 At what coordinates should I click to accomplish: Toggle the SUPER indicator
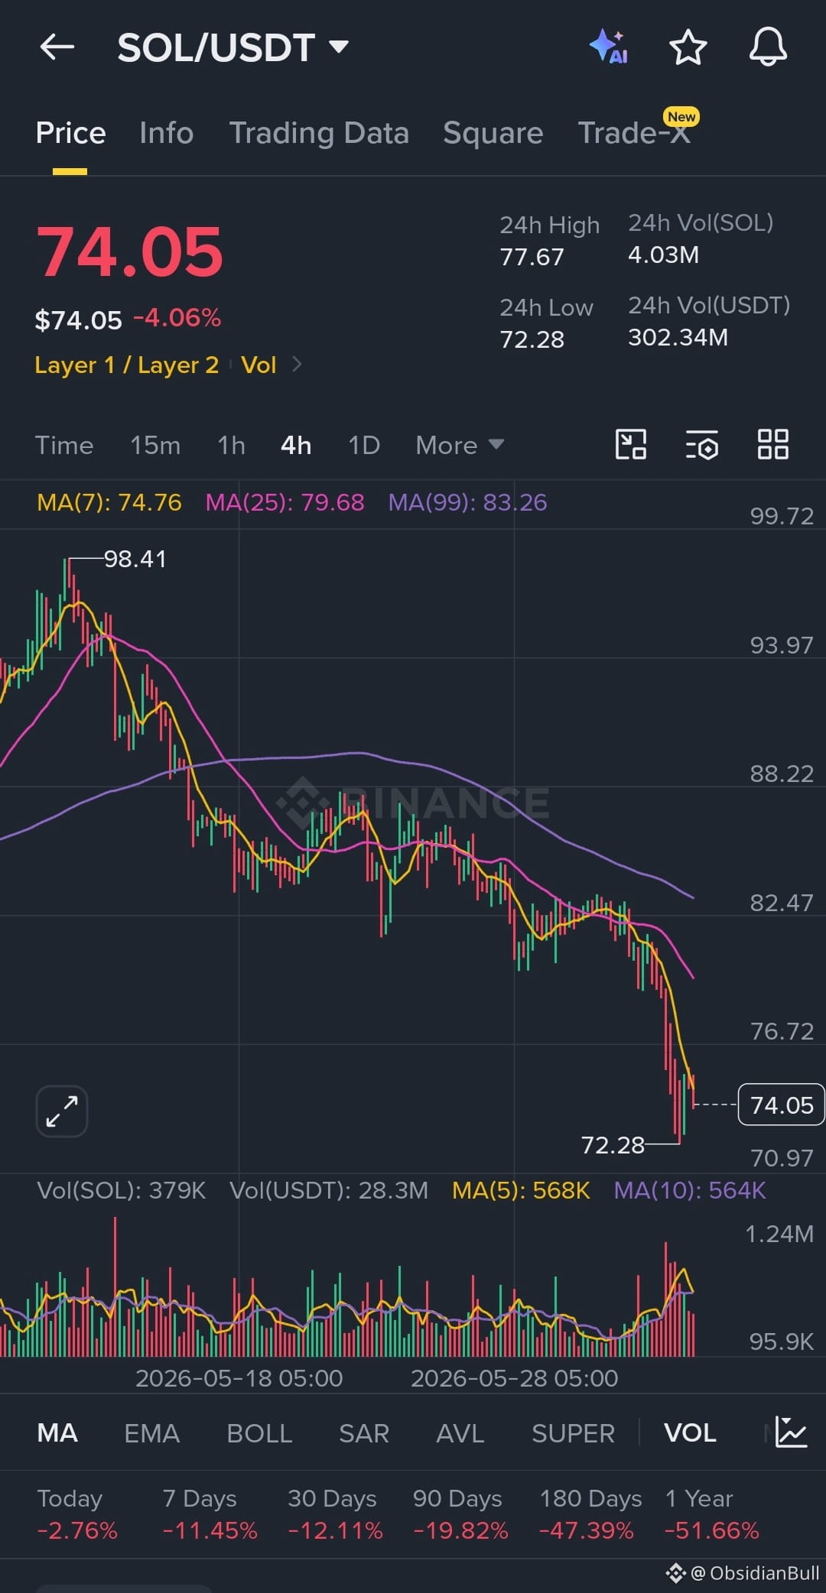point(573,1432)
